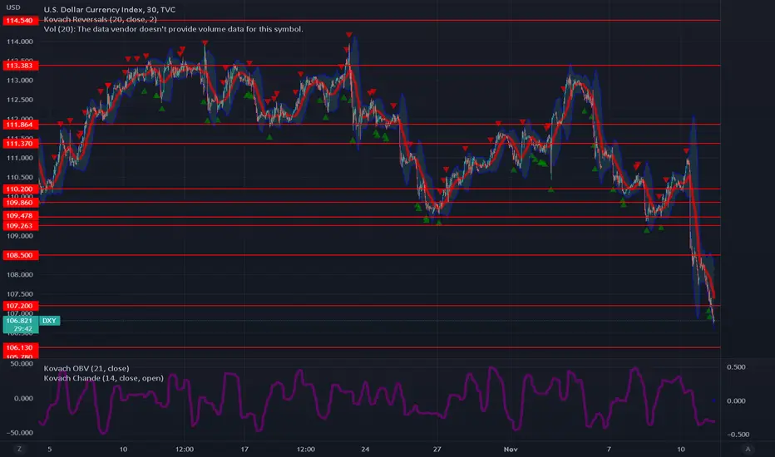Click the 111.000 price axis value
The width and height of the screenshot is (775, 457).
click(20, 158)
